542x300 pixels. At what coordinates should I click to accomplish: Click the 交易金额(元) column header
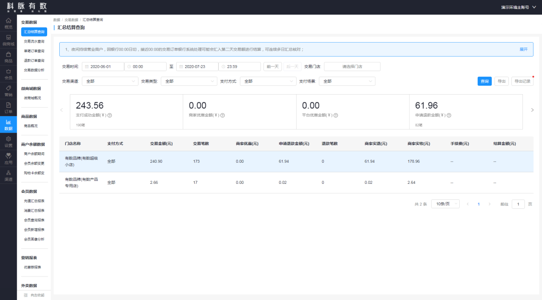[161, 143]
